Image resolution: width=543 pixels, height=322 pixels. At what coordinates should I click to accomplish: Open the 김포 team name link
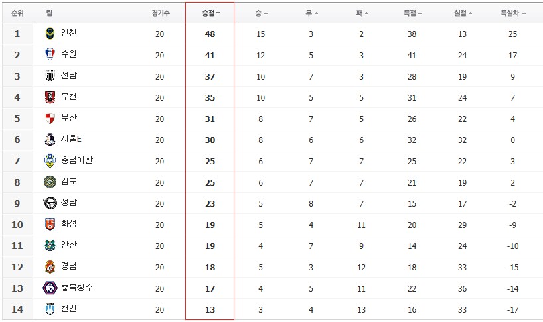pos(69,181)
